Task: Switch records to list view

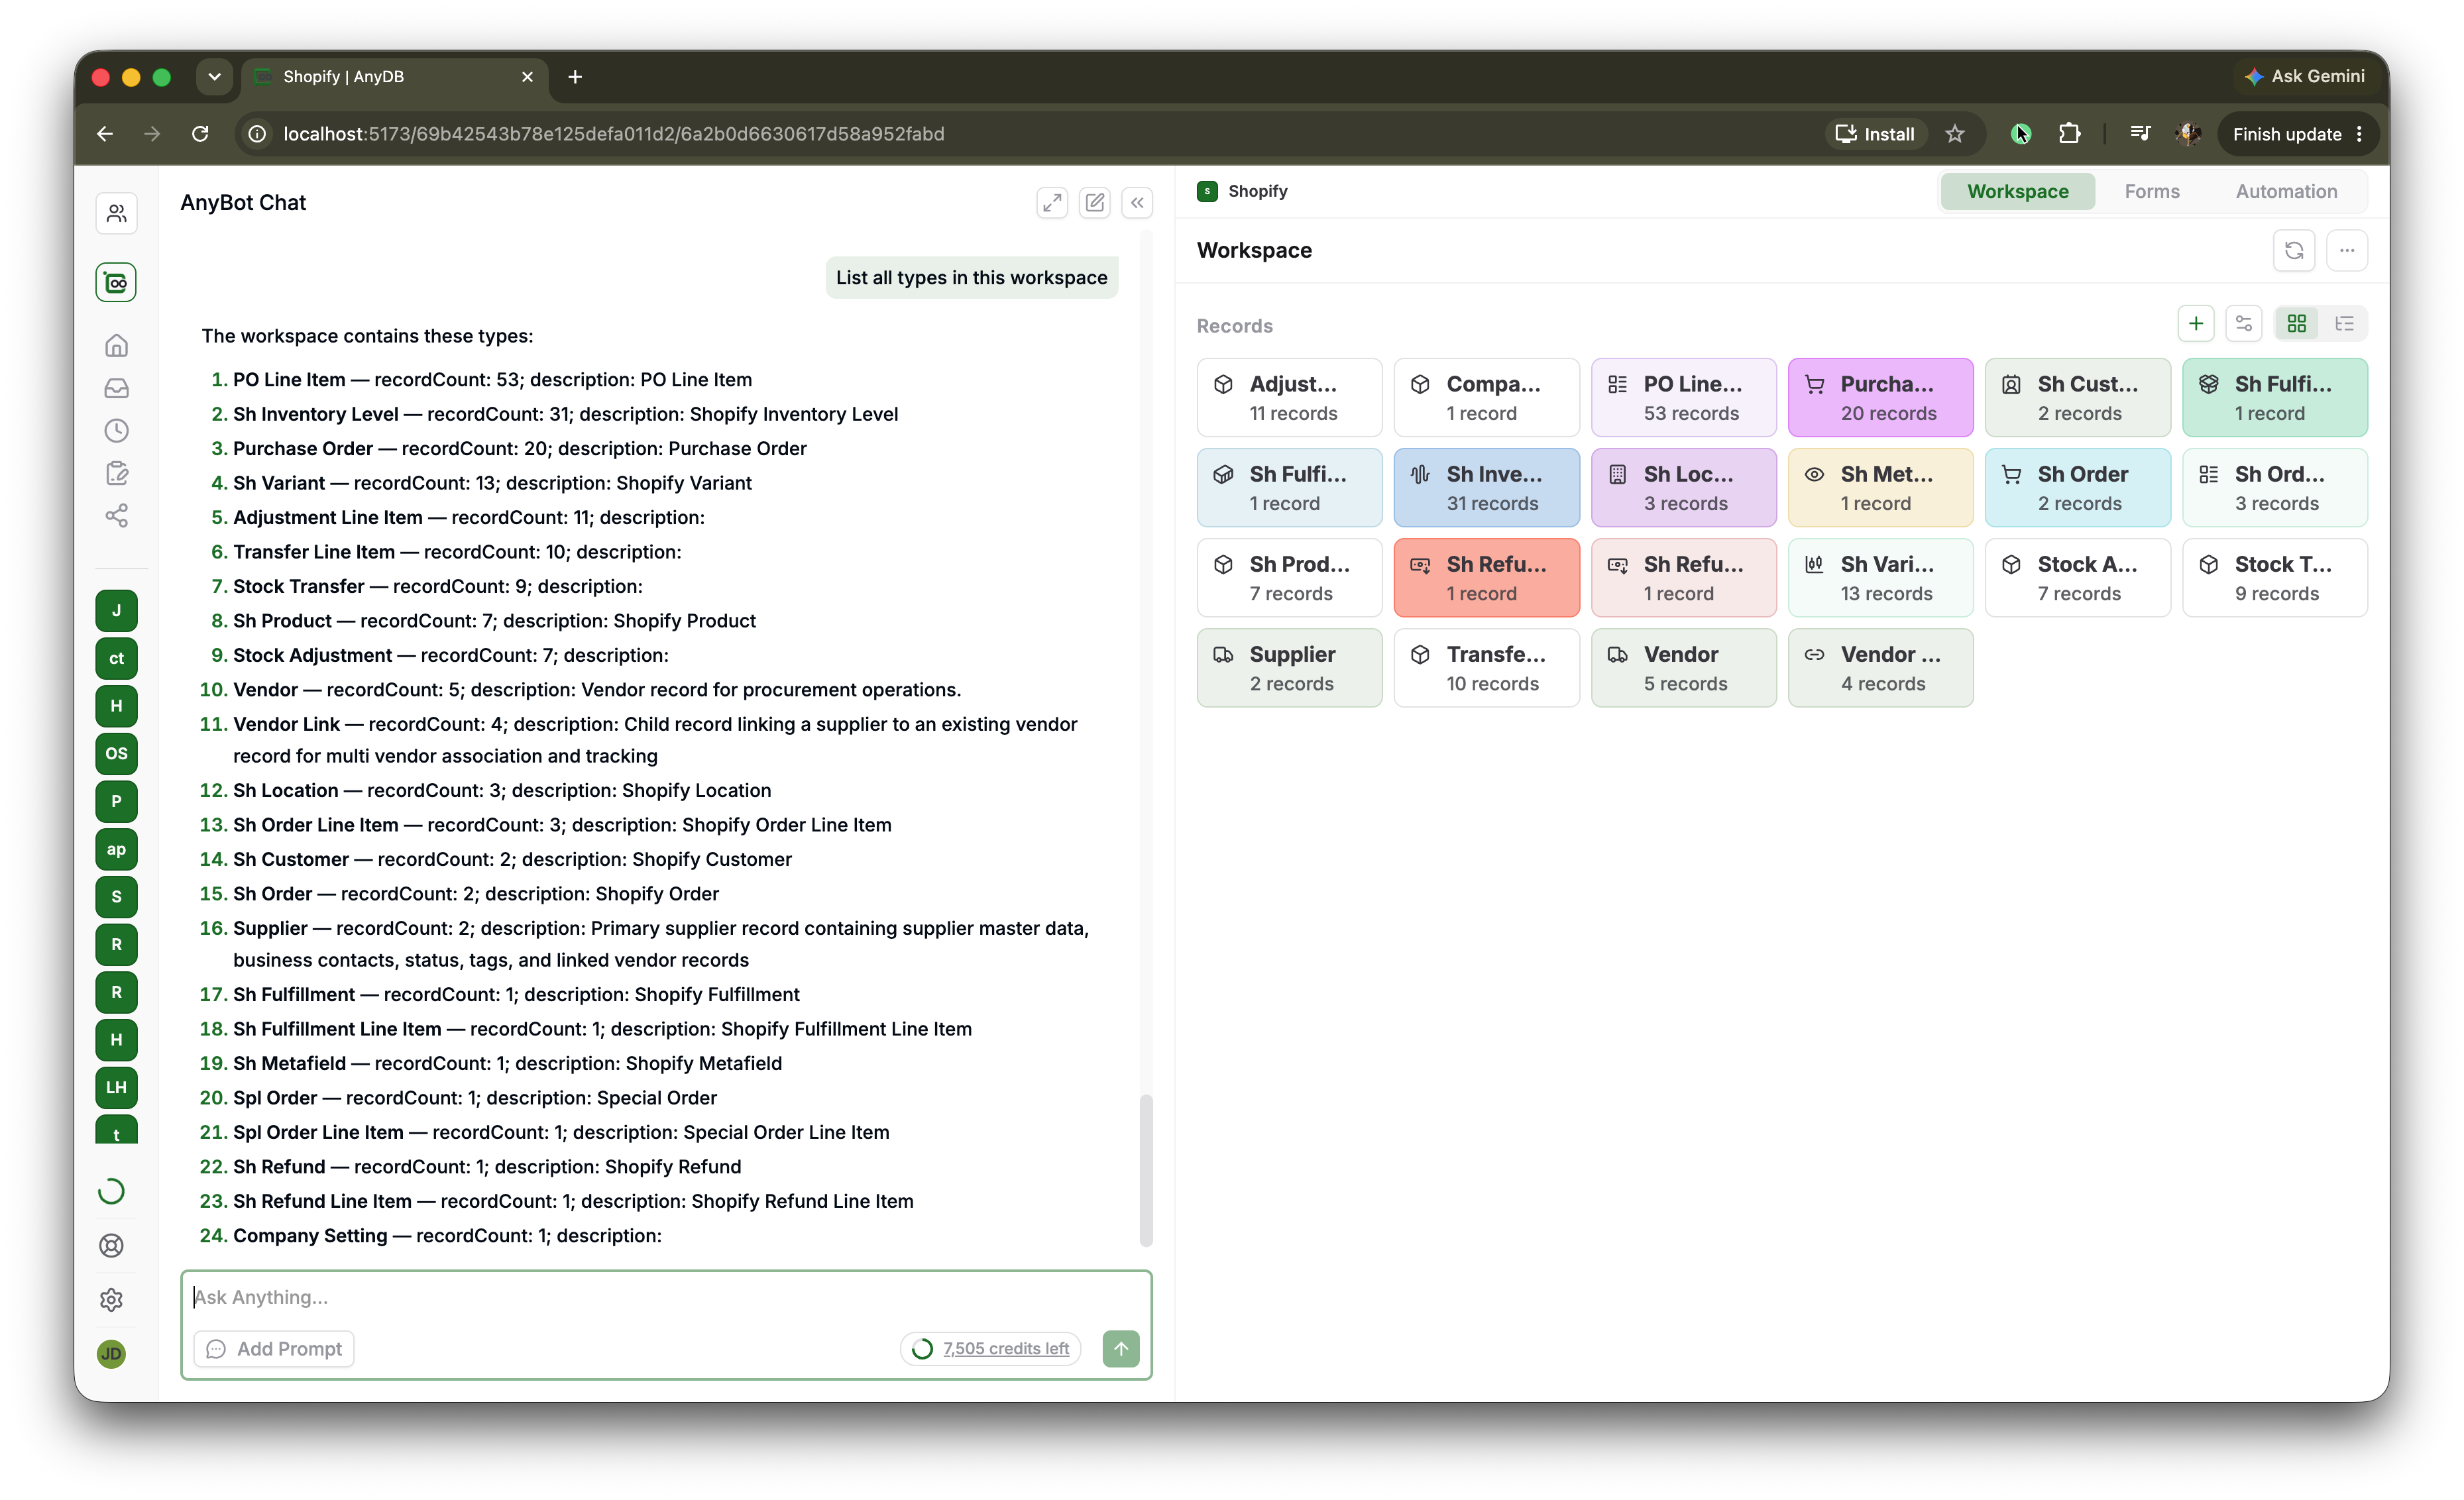Action: tap(2344, 324)
